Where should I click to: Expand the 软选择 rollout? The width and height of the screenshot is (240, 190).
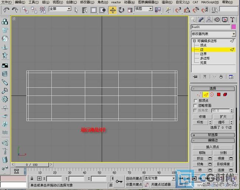click(x=213, y=135)
